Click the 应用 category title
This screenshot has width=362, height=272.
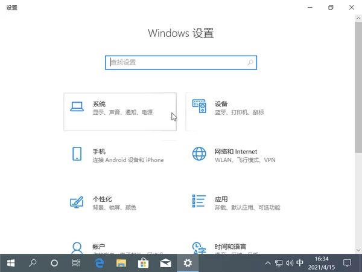pos(221,199)
